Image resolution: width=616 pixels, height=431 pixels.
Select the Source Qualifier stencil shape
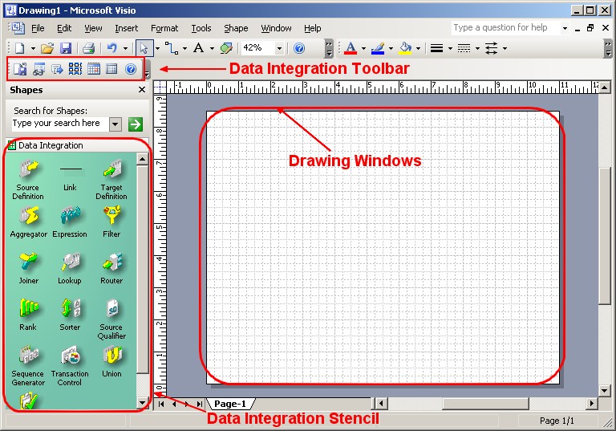[111, 319]
